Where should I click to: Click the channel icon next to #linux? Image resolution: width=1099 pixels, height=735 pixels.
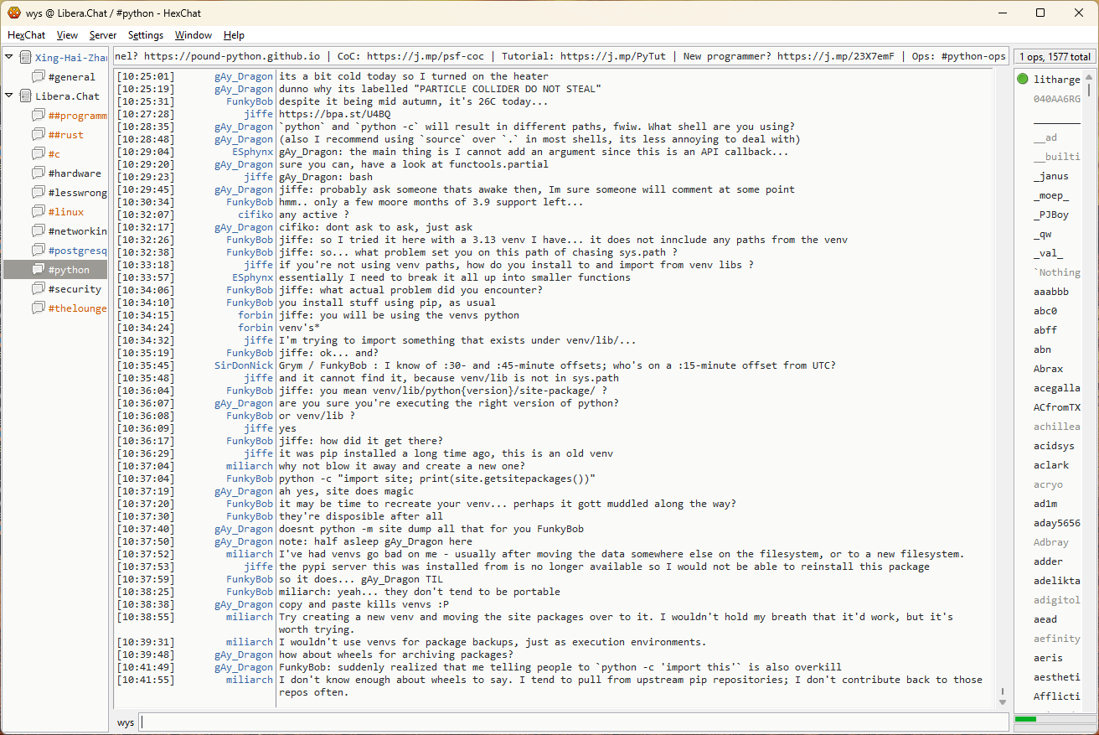tap(39, 212)
